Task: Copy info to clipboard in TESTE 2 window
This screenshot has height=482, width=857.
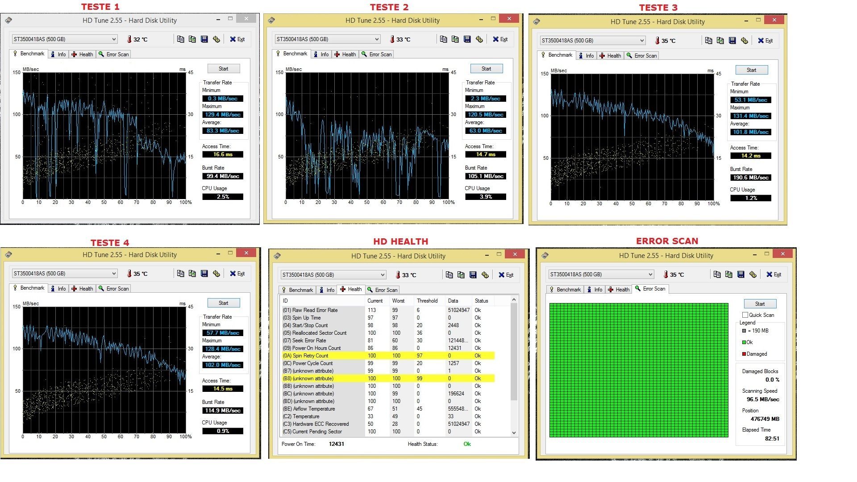Action: pos(443,39)
